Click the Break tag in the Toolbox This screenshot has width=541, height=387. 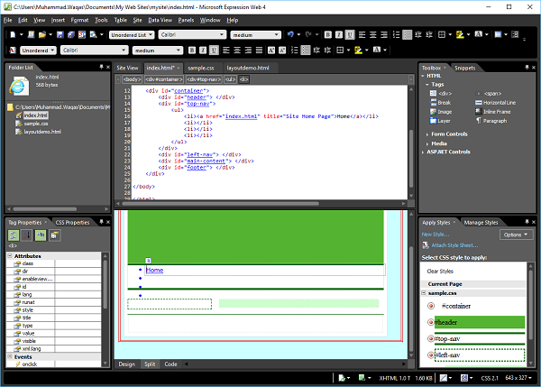445,102
